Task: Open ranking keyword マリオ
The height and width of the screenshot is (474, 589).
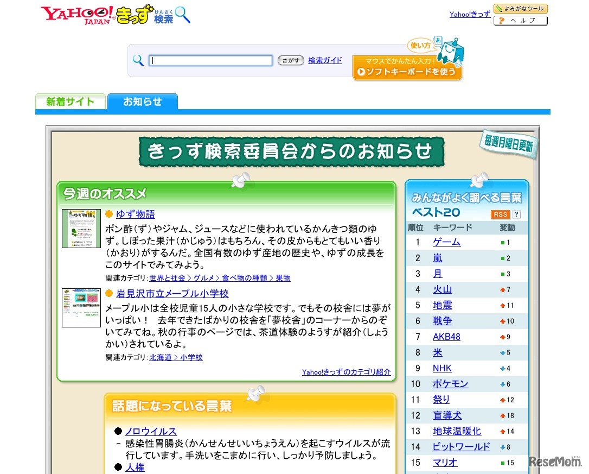Action: pos(445,463)
